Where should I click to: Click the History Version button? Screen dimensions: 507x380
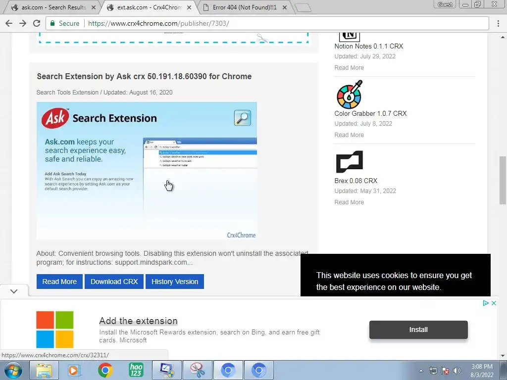pos(175,282)
